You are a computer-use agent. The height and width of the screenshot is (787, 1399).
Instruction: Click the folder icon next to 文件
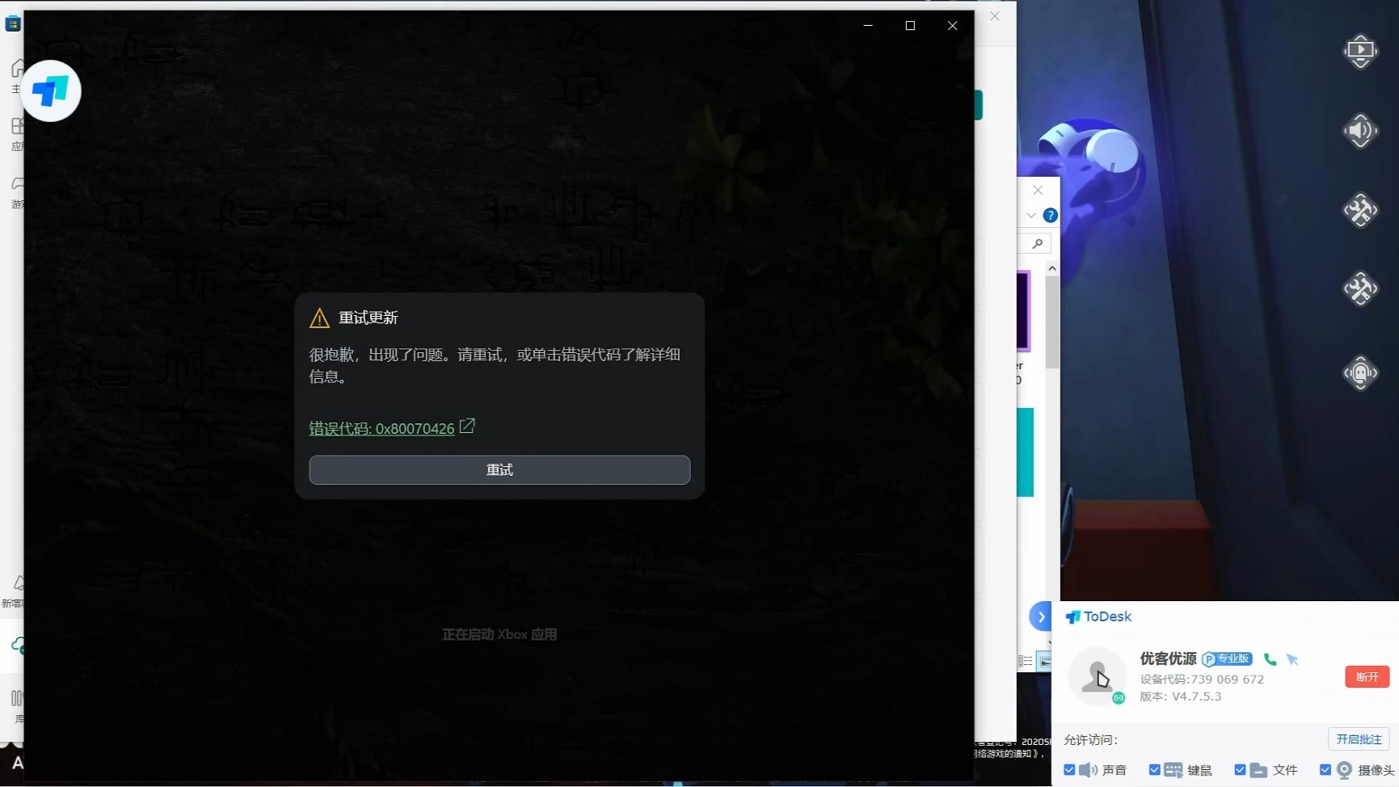pos(1258,770)
